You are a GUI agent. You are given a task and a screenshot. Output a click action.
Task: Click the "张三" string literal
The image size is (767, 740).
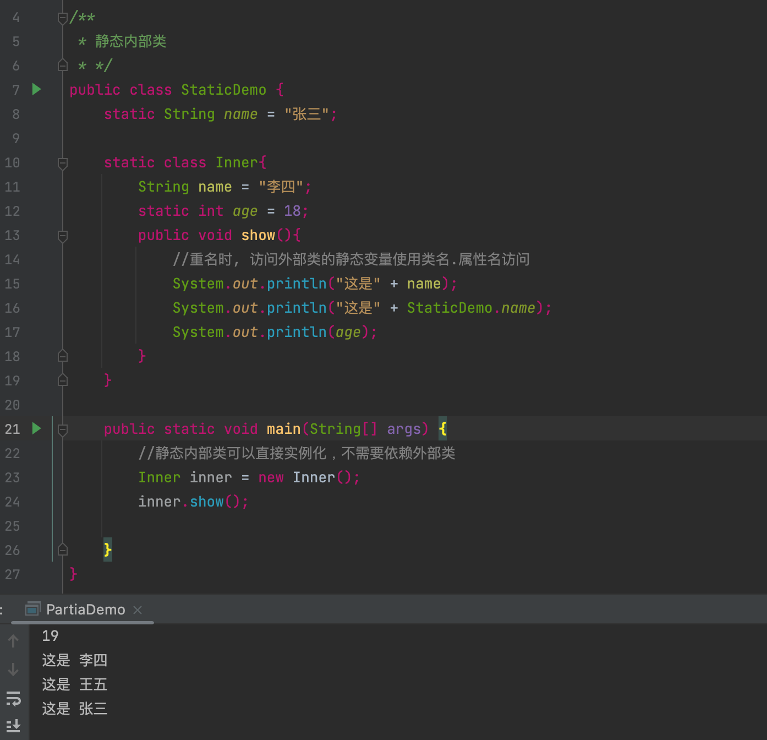pyautogui.click(x=306, y=114)
